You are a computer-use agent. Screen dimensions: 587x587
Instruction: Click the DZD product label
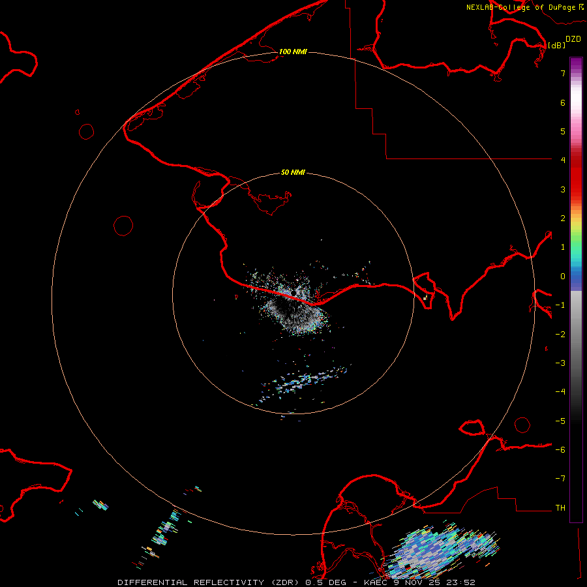tap(573, 39)
